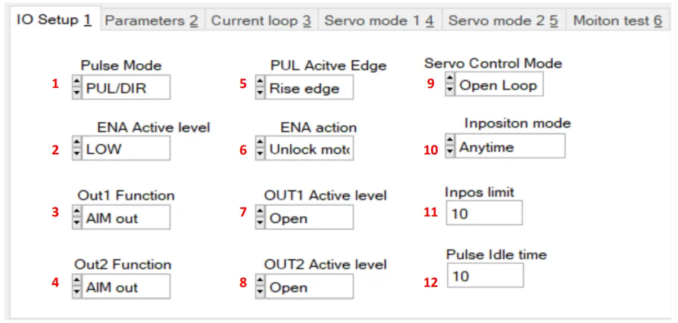Click the PUL Active Edge Rise edge field
This screenshot has width=678, height=323.
point(309,88)
